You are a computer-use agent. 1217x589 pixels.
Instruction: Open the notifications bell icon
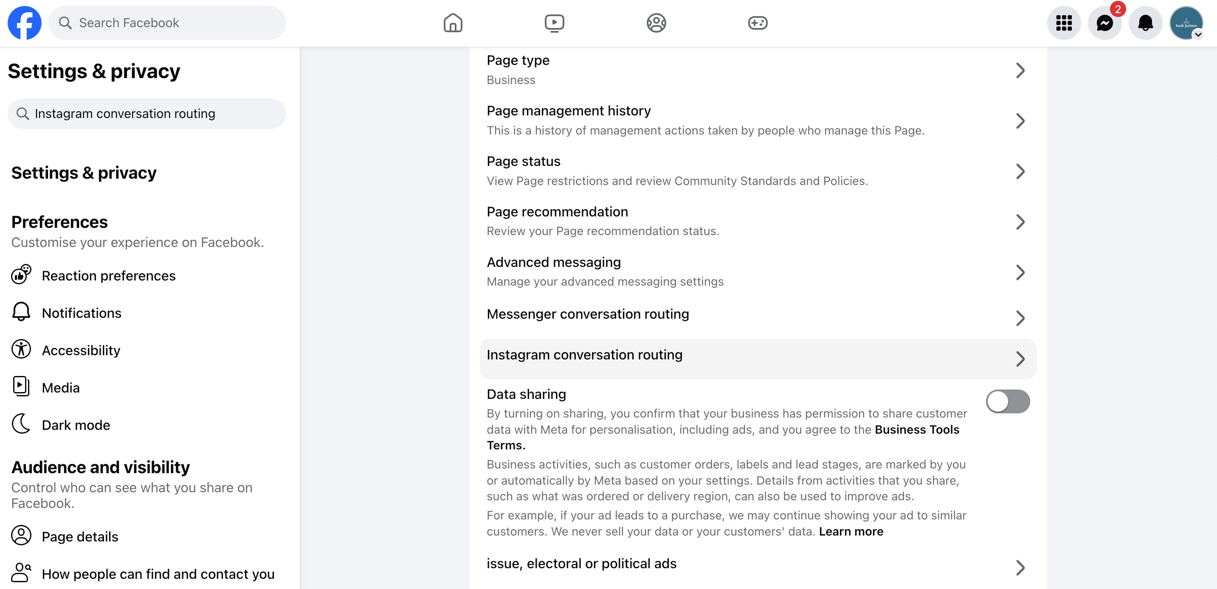coord(1145,22)
